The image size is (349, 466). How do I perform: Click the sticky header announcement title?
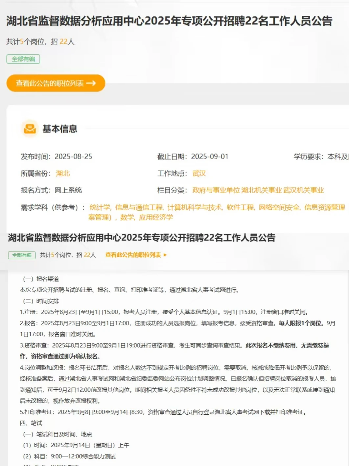point(142,238)
